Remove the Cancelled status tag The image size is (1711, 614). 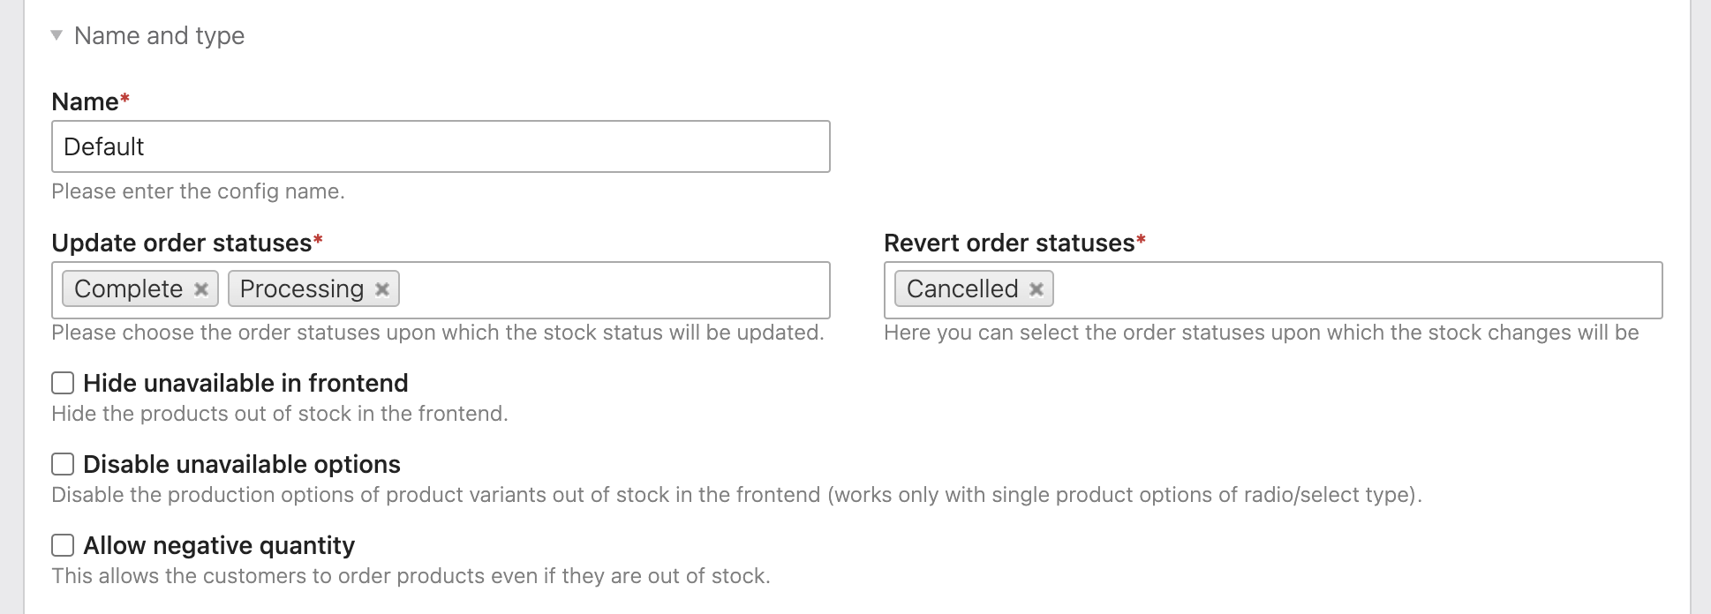[x=1036, y=289]
